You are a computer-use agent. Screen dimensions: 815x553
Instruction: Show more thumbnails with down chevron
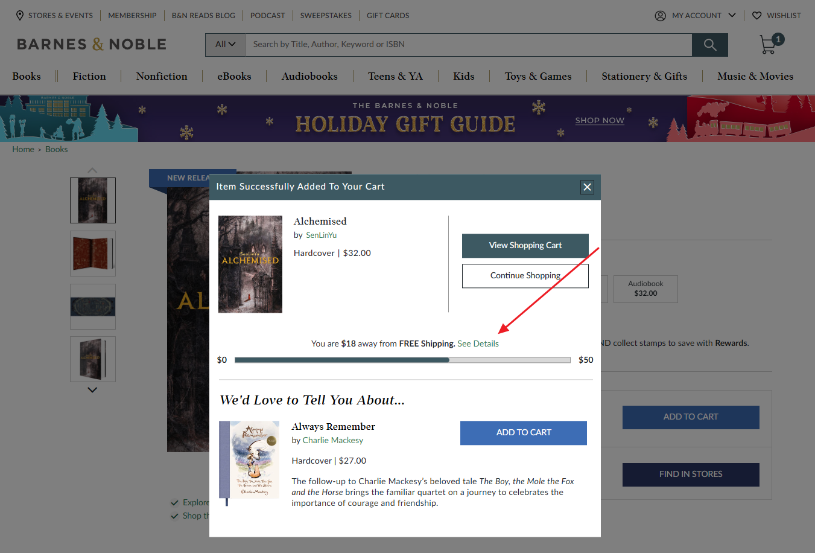click(x=92, y=390)
